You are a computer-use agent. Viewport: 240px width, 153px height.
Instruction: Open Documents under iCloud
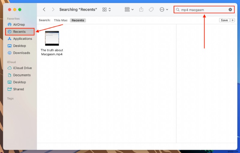point(19,75)
